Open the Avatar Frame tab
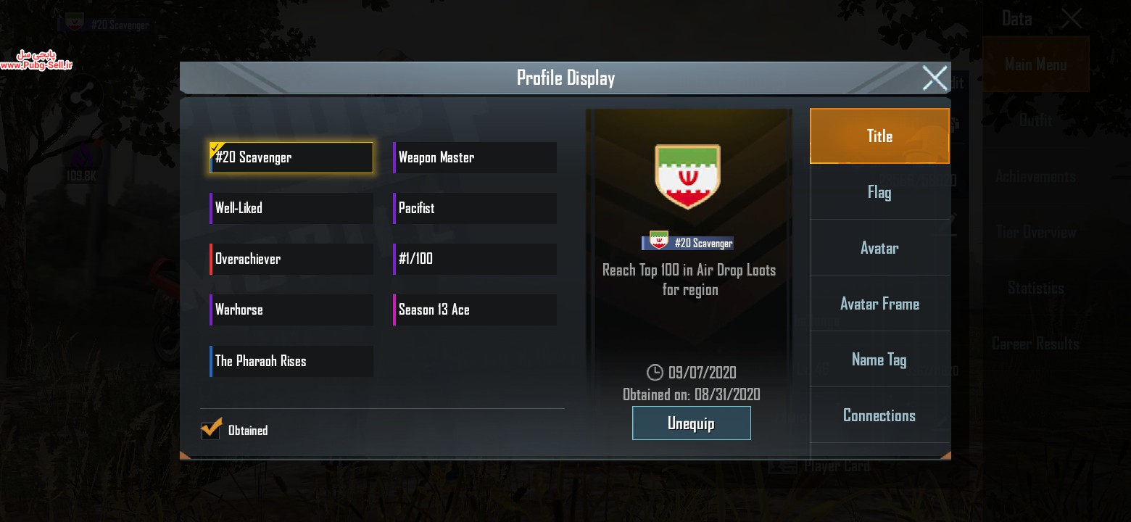Image resolution: width=1131 pixels, height=522 pixels. (x=879, y=304)
